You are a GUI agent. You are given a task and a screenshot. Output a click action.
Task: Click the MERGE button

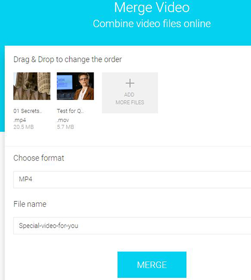click(x=152, y=265)
